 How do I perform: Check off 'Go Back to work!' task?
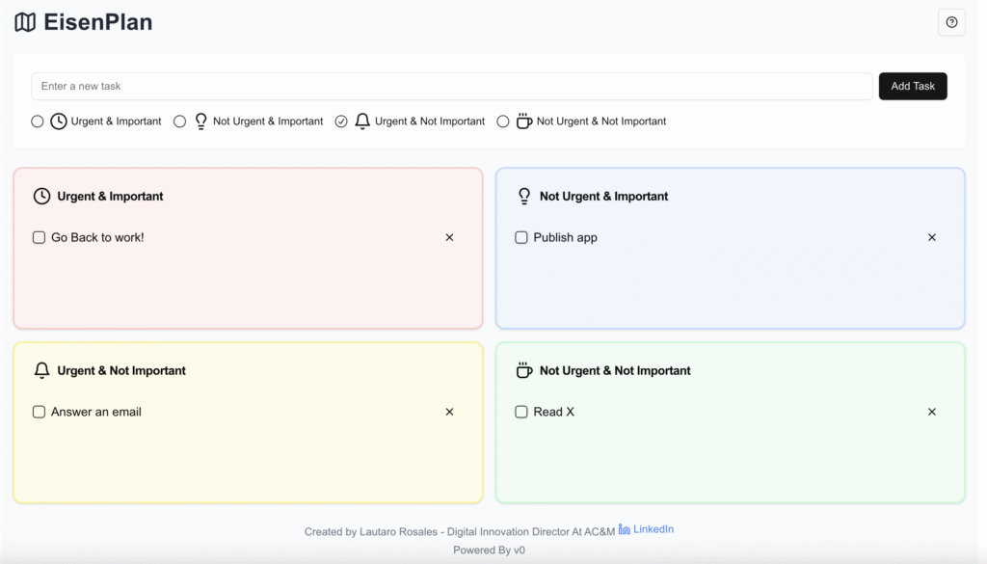click(40, 237)
